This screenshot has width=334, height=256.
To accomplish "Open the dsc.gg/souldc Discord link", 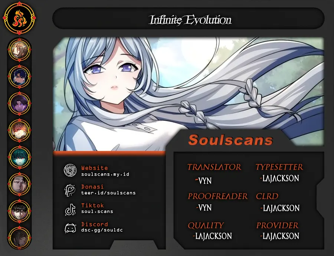I will [x=102, y=230].
